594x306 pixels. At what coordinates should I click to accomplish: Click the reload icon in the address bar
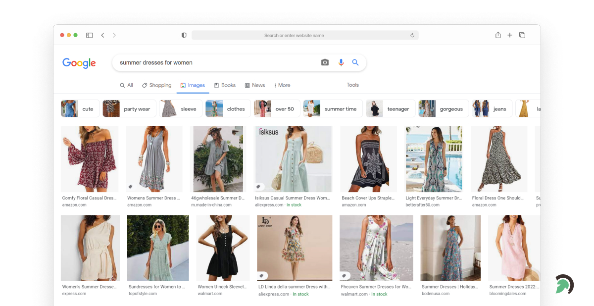point(412,35)
